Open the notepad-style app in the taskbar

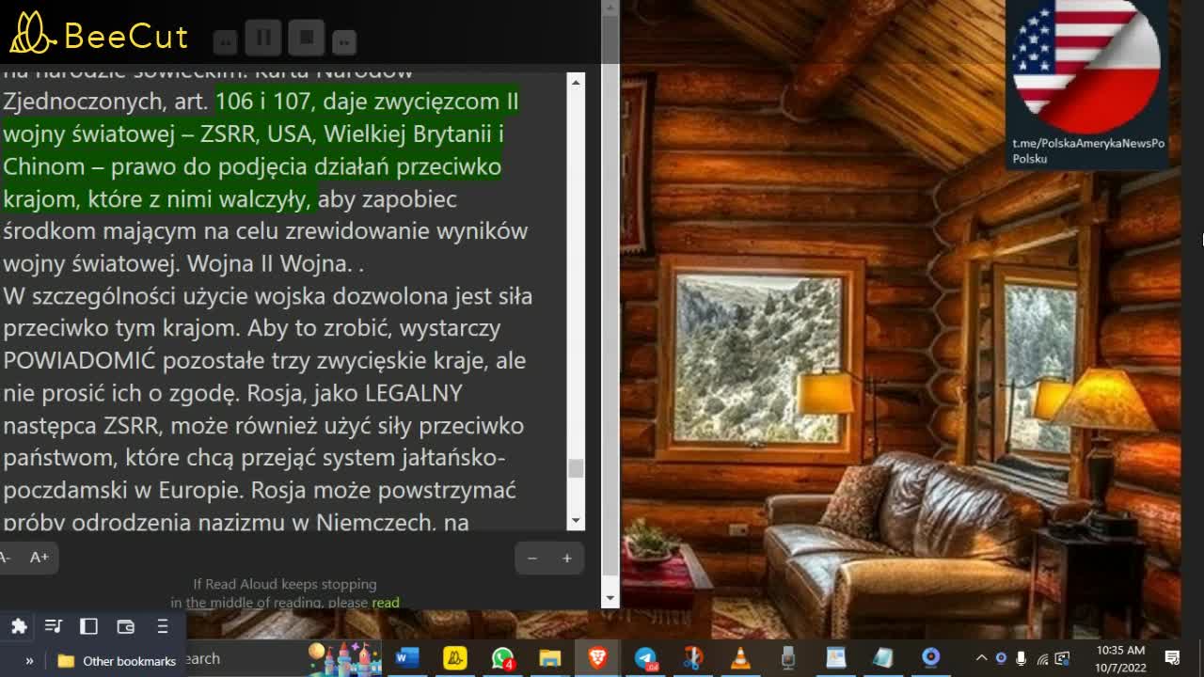(883, 658)
